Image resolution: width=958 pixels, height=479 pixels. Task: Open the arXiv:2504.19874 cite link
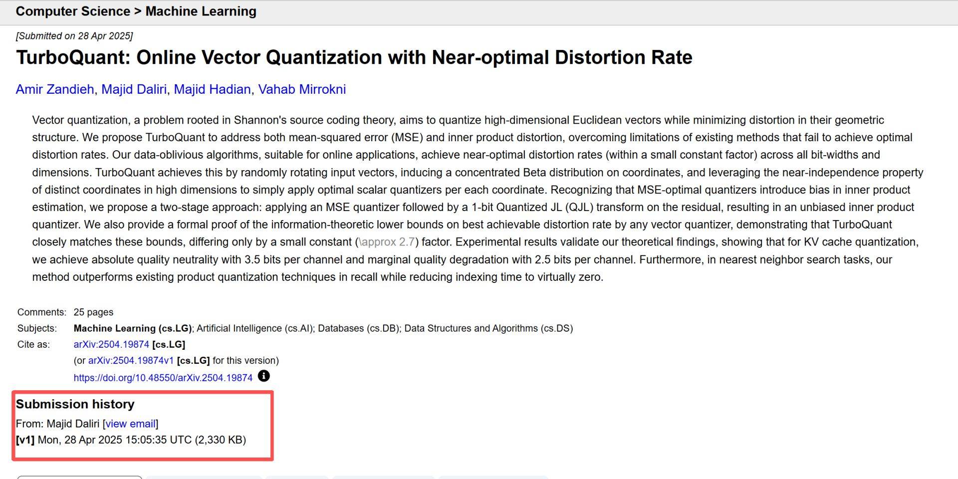pos(111,344)
